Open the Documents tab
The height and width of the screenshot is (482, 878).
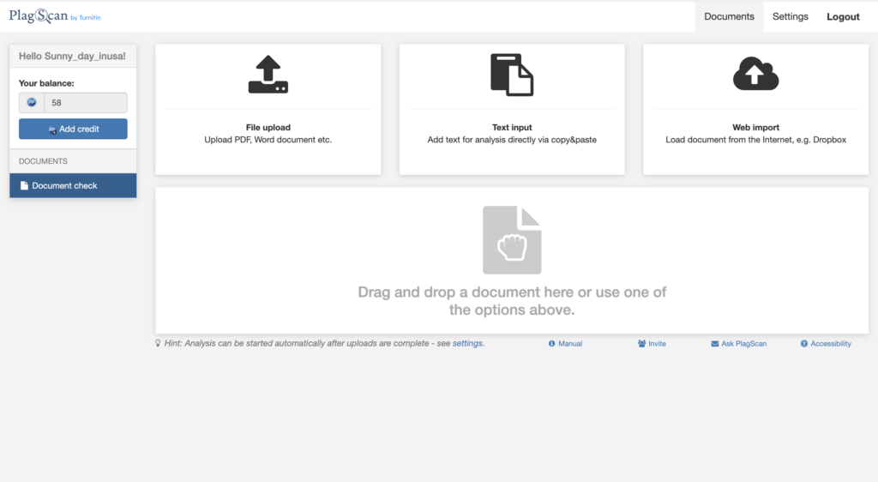729,16
